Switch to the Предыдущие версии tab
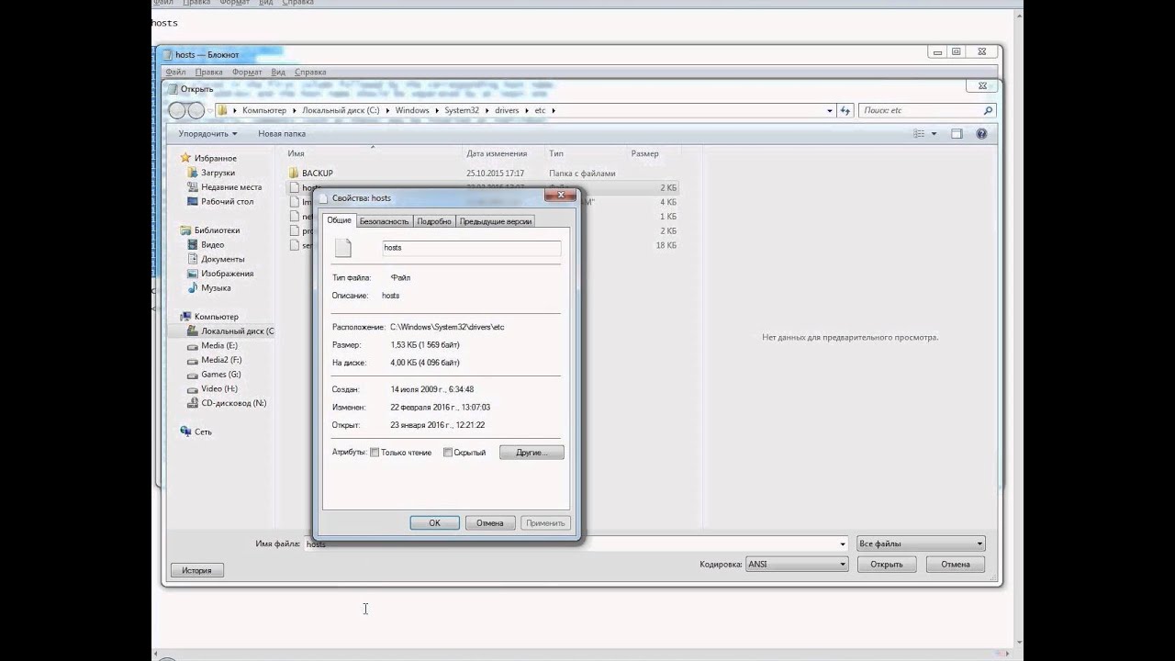 [496, 221]
